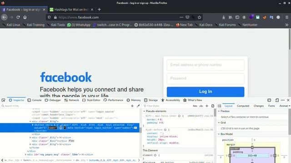The height and width of the screenshot is (163, 291).
Task: Open the Memory tab
Action: (x=134, y=100)
